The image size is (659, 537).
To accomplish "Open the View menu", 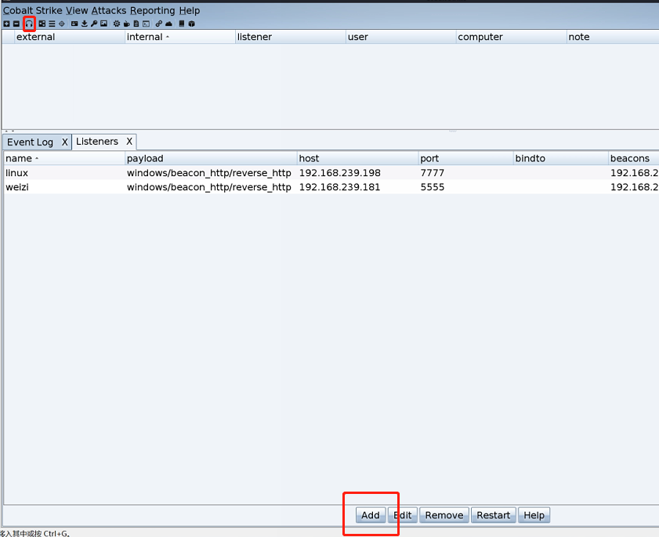I will coord(77,10).
